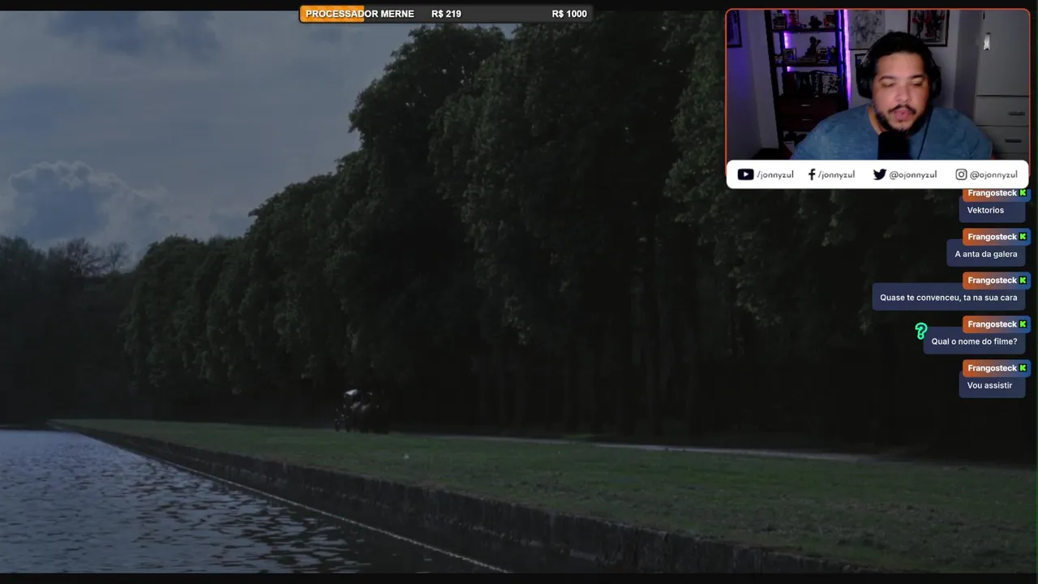The width and height of the screenshot is (1038, 584).
Task: Click the green badge above the 'Vektorios' message
Action: (x=1023, y=193)
